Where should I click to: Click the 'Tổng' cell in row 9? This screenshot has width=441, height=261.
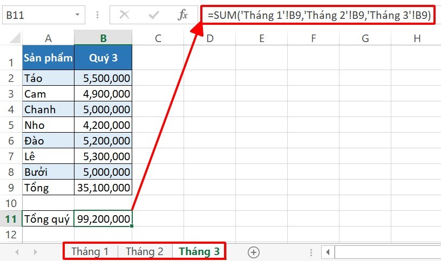click(x=49, y=188)
